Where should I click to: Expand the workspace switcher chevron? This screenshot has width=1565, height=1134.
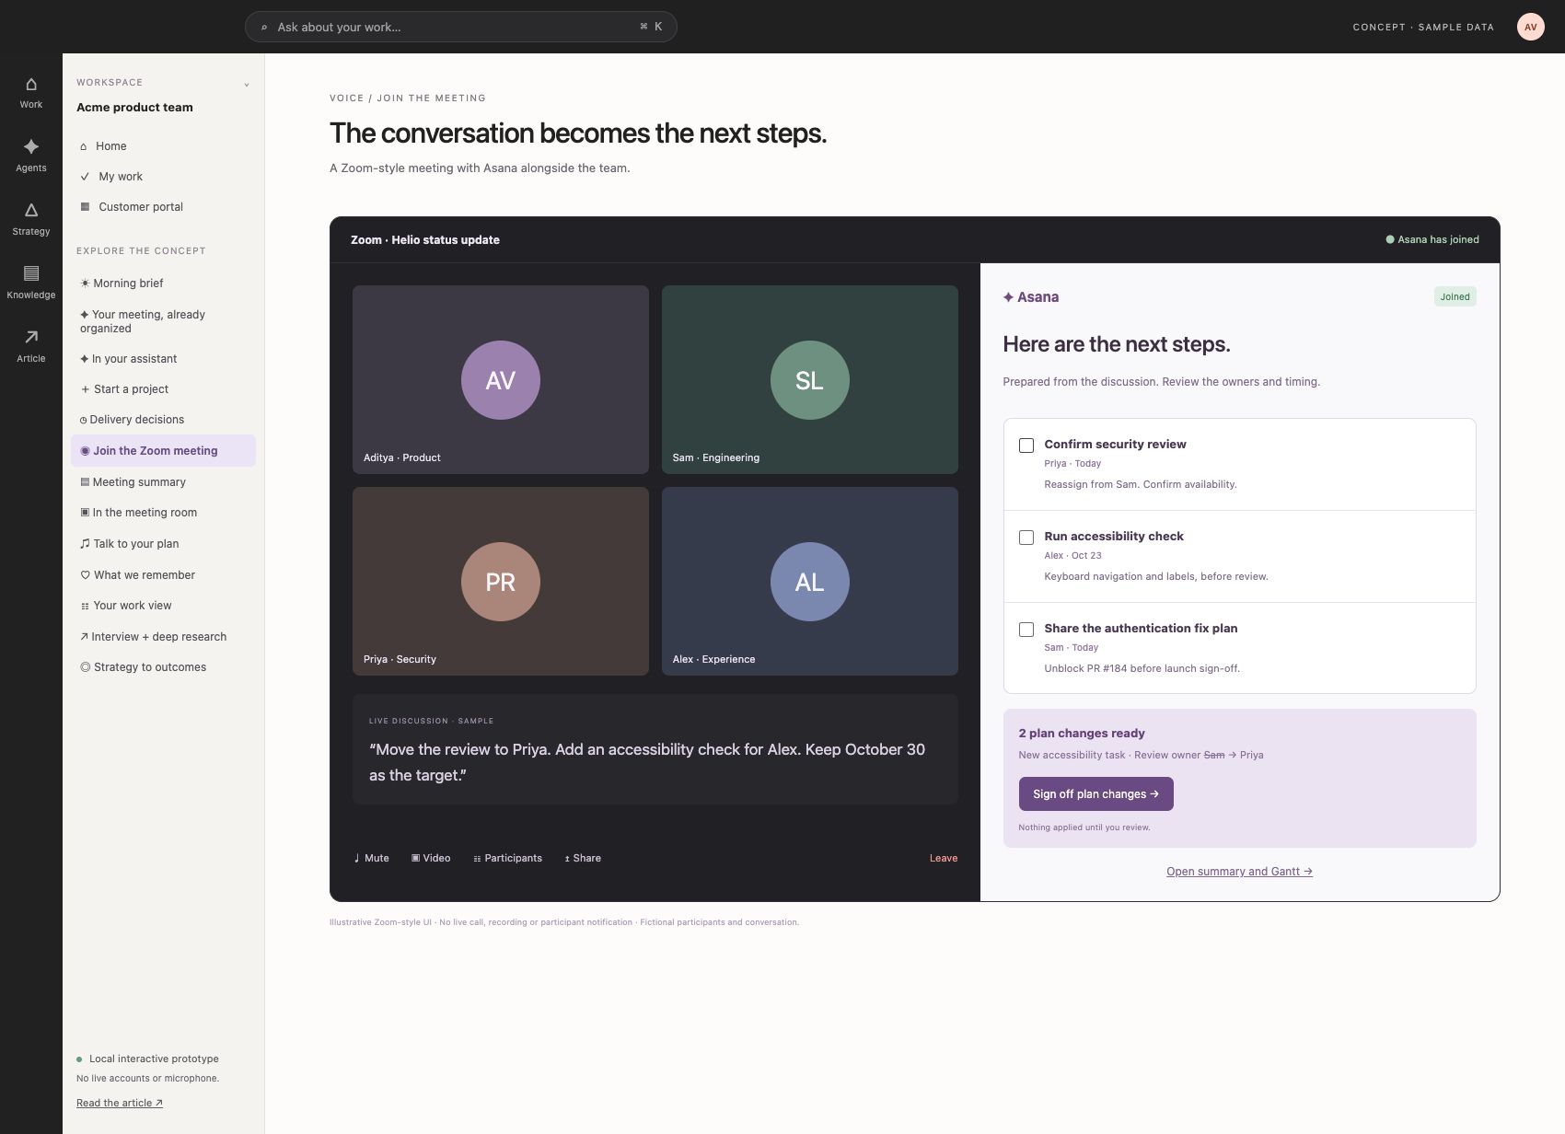pyautogui.click(x=247, y=85)
